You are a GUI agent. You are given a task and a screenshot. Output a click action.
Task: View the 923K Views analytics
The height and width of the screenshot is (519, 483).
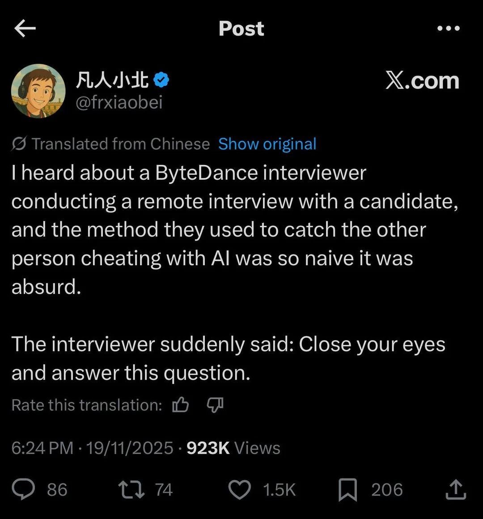click(x=233, y=448)
